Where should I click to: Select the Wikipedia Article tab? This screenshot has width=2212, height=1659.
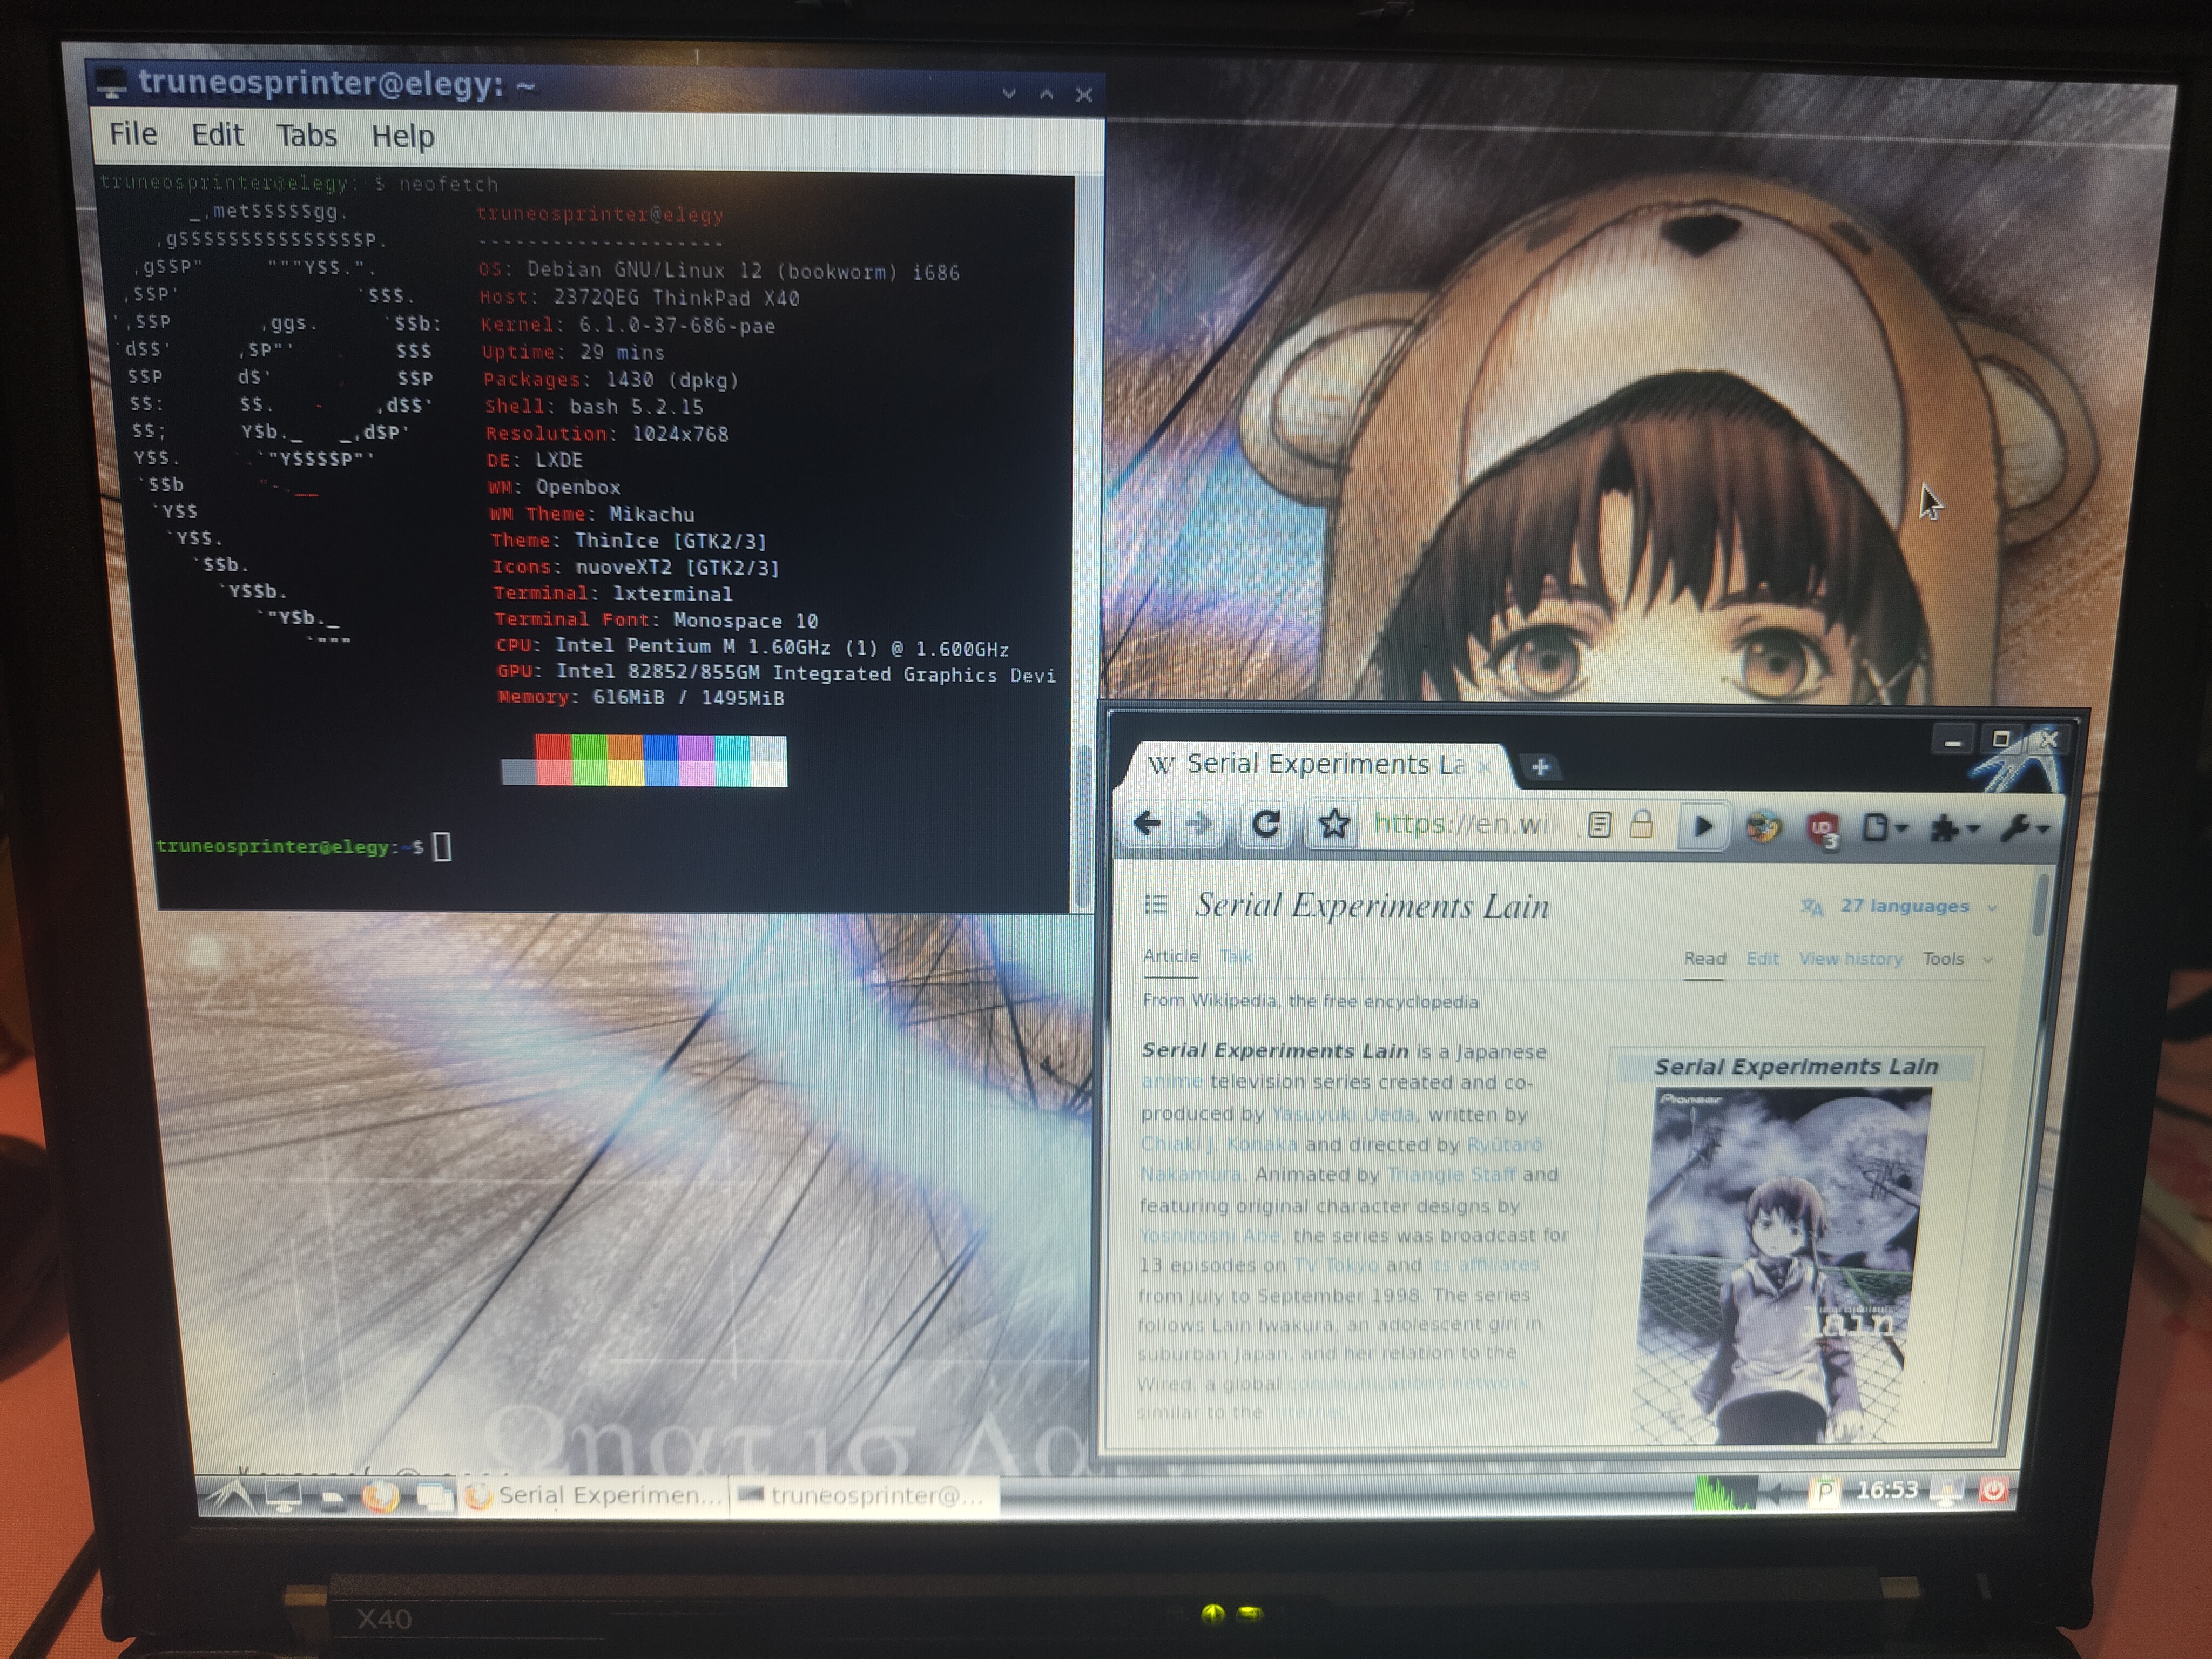click(x=1170, y=956)
